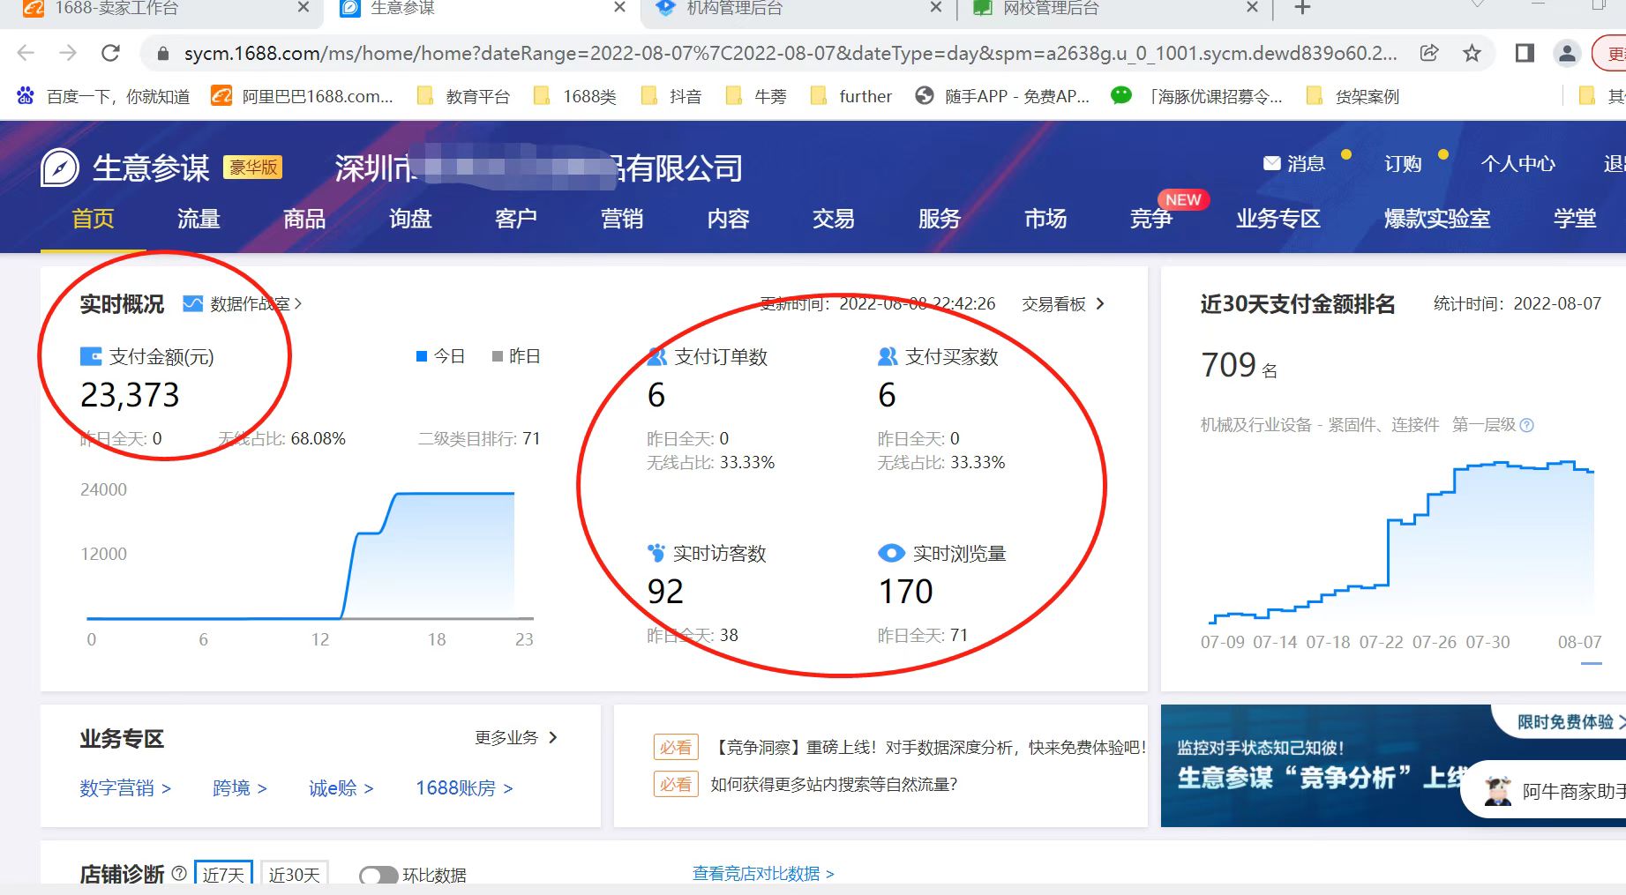Open the 竞争 tab marked NEW
The height and width of the screenshot is (895, 1626).
point(1150,219)
